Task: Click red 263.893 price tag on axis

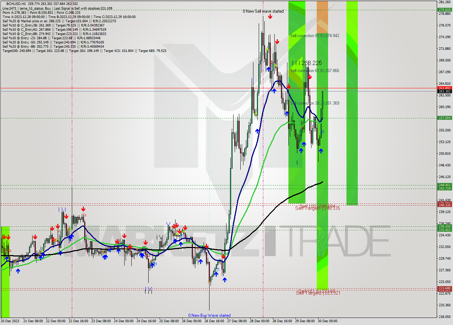Action: click(x=445, y=88)
